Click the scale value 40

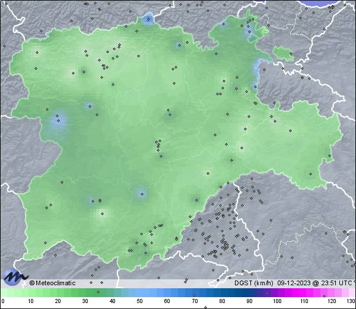point(112,301)
